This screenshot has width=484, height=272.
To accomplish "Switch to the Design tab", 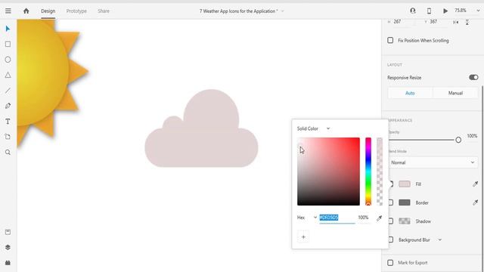I will tap(48, 11).
